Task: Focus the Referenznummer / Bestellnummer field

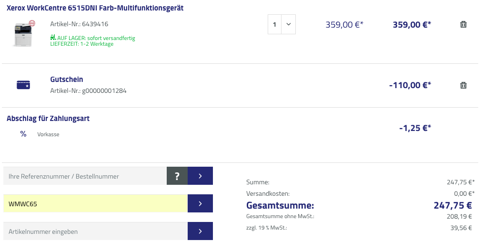Action: [x=85, y=176]
